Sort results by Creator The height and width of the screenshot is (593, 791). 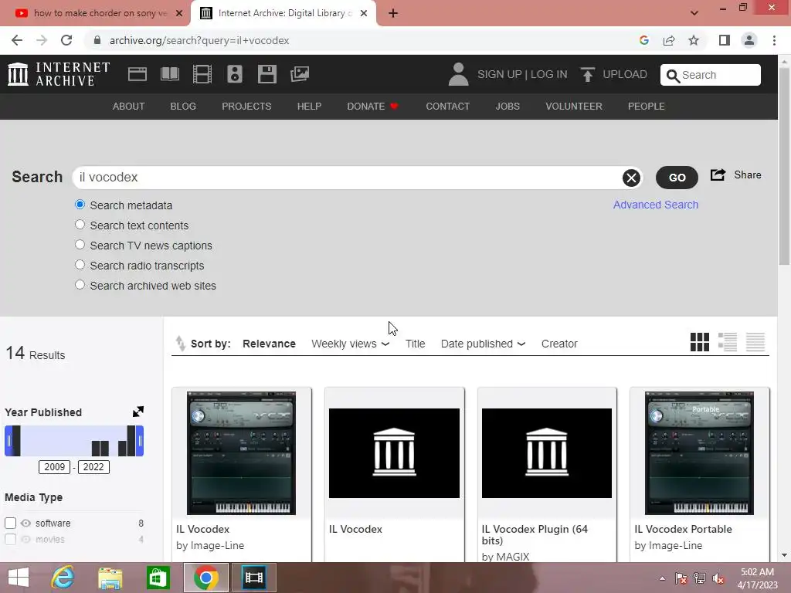pyautogui.click(x=559, y=344)
